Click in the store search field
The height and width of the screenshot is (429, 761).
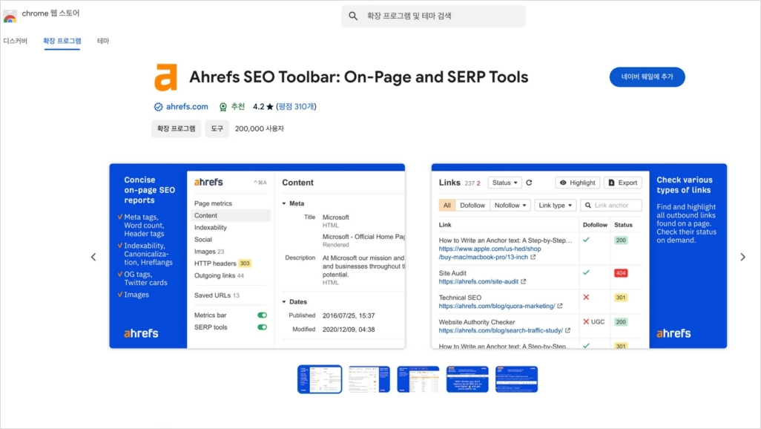433,16
